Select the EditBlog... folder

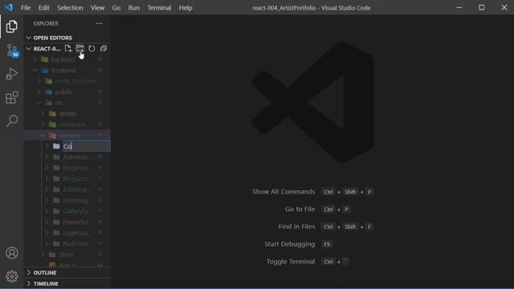point(67,189)
